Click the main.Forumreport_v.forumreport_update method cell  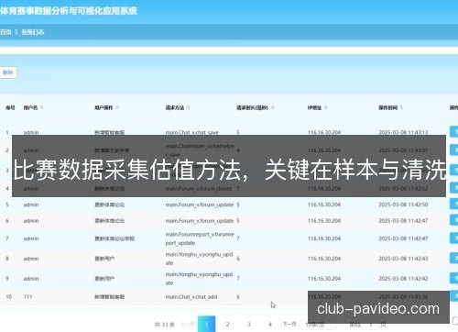tap(200, 238)
